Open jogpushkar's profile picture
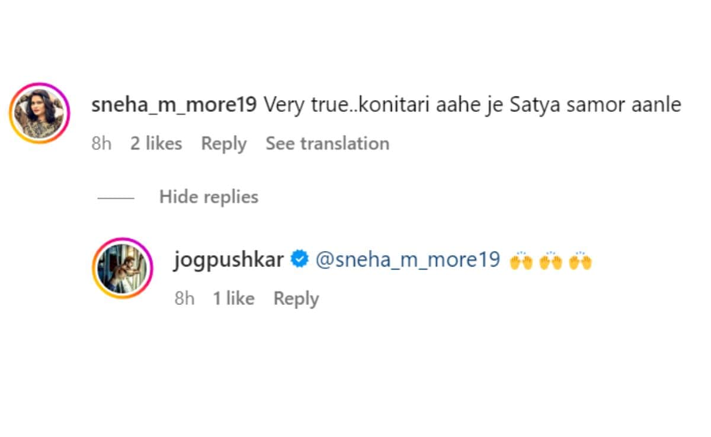The height and width of the screenshot is (437, 711). (x=123, y=268)
